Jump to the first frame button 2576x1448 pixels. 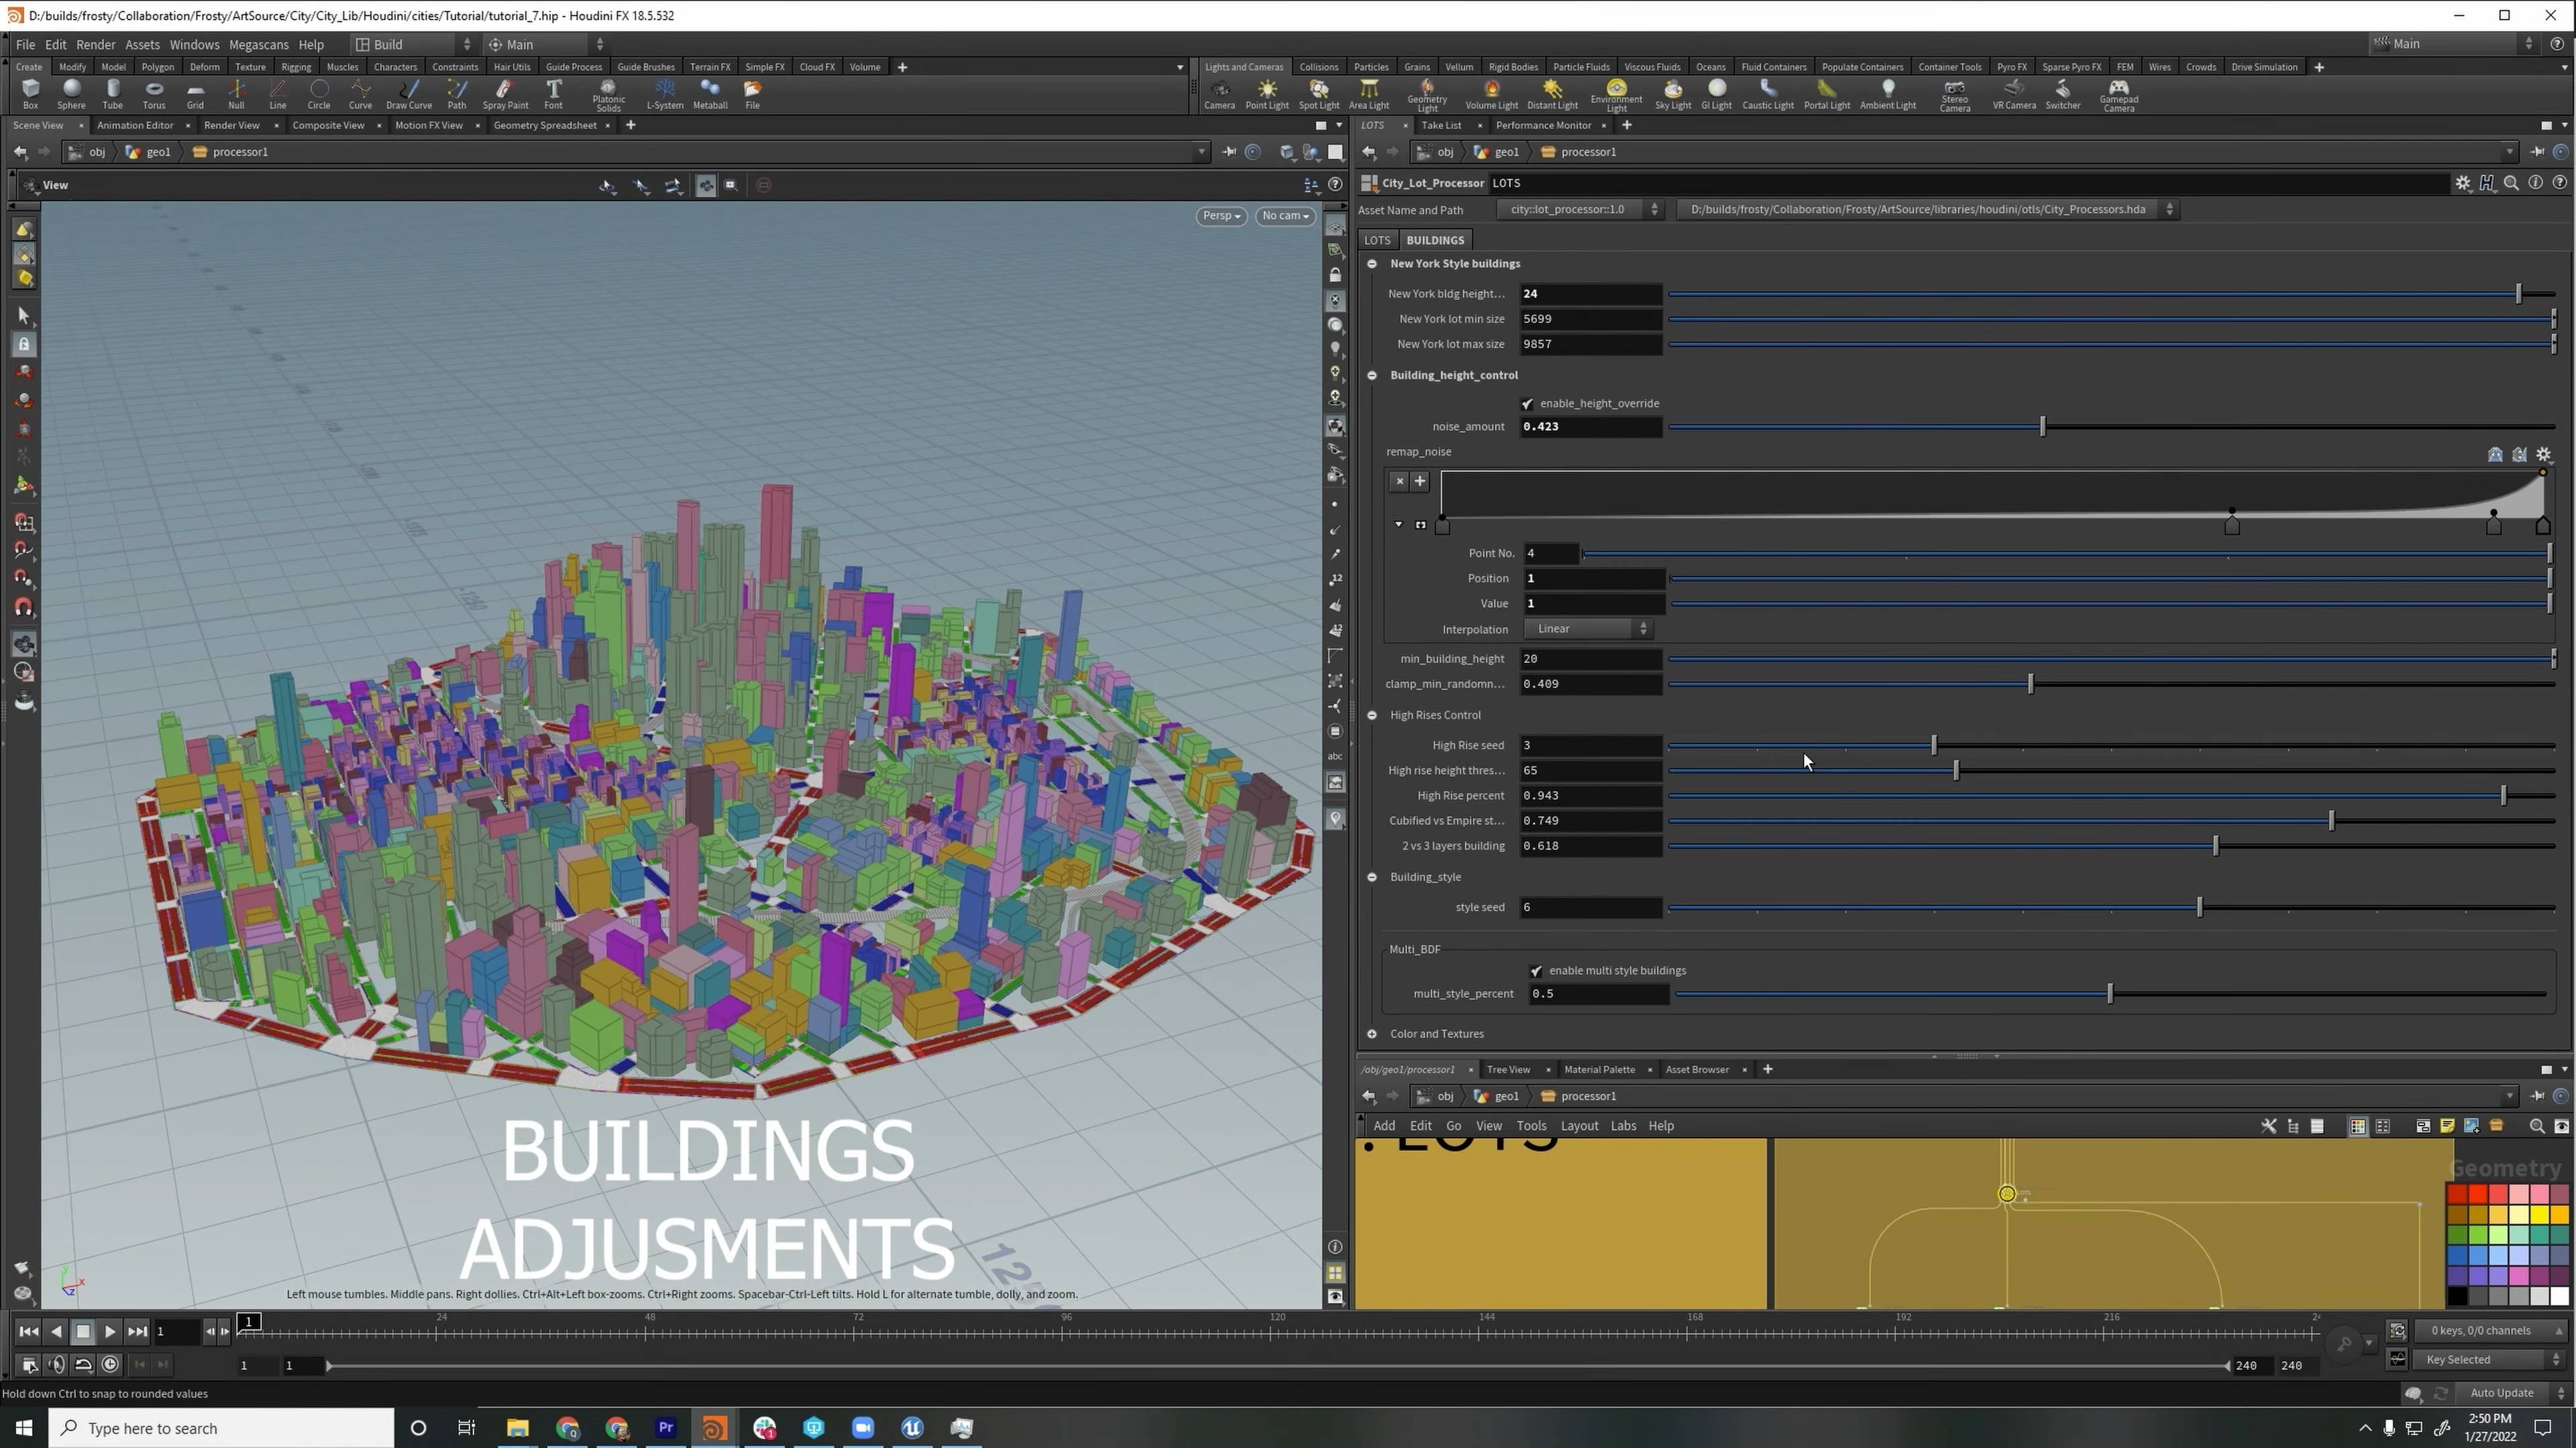[x=29, y=1332]
